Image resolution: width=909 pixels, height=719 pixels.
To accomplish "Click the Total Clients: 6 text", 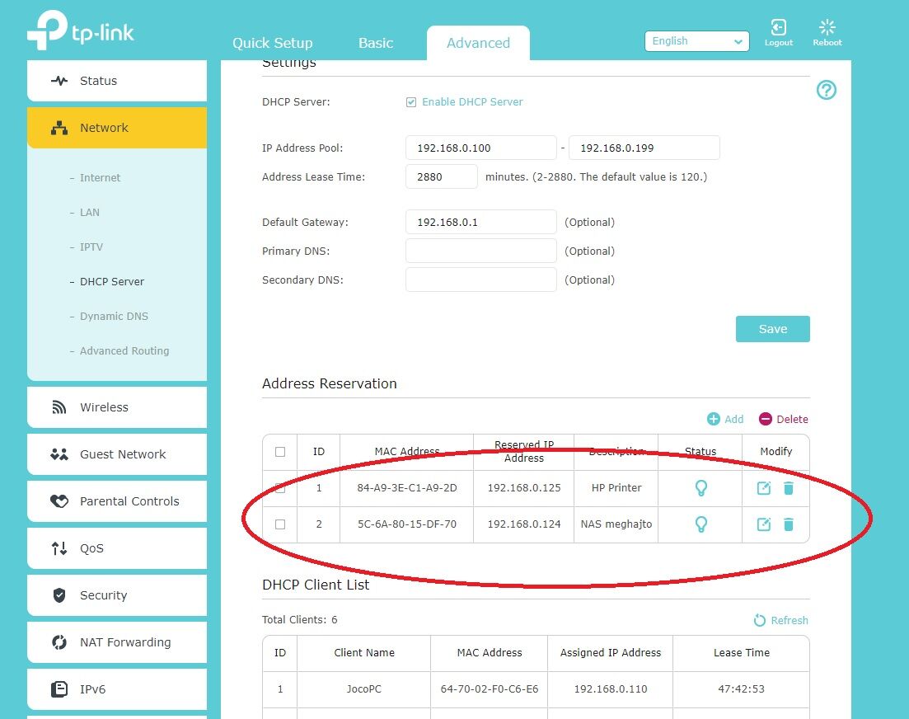I will pyautogui.click(x=300, y=620).
